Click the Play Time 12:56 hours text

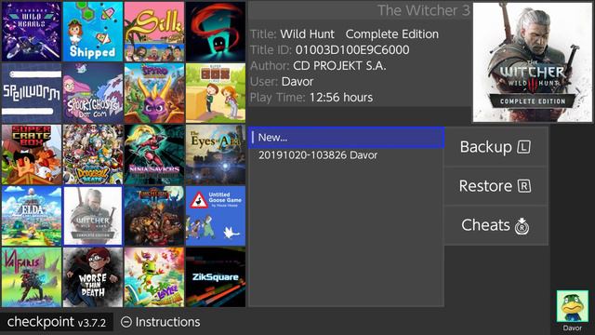point(311,98)
